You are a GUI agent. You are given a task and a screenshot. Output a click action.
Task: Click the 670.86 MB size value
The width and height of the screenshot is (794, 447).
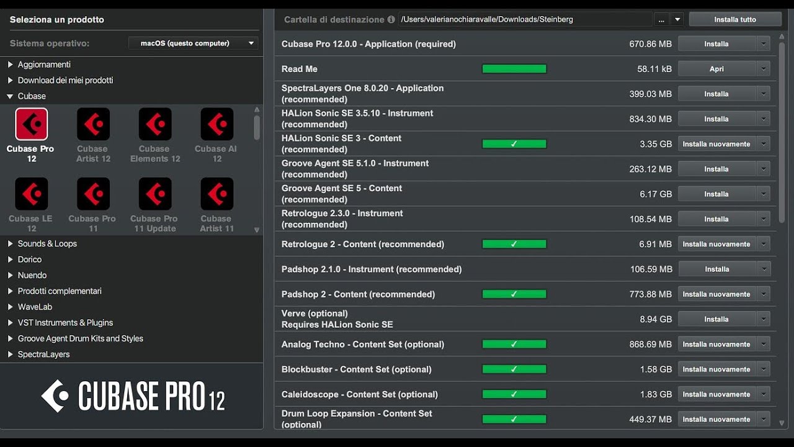[x=650, y=44]
